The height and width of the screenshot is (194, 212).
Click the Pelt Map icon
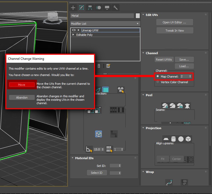click(187, 106)
